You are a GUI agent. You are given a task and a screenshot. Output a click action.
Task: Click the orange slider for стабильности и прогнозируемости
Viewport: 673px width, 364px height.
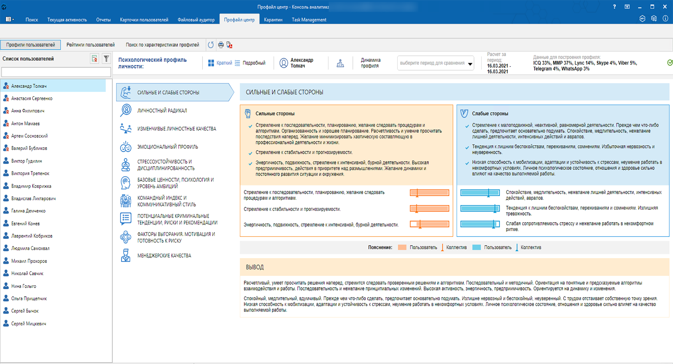click(429, 208)
